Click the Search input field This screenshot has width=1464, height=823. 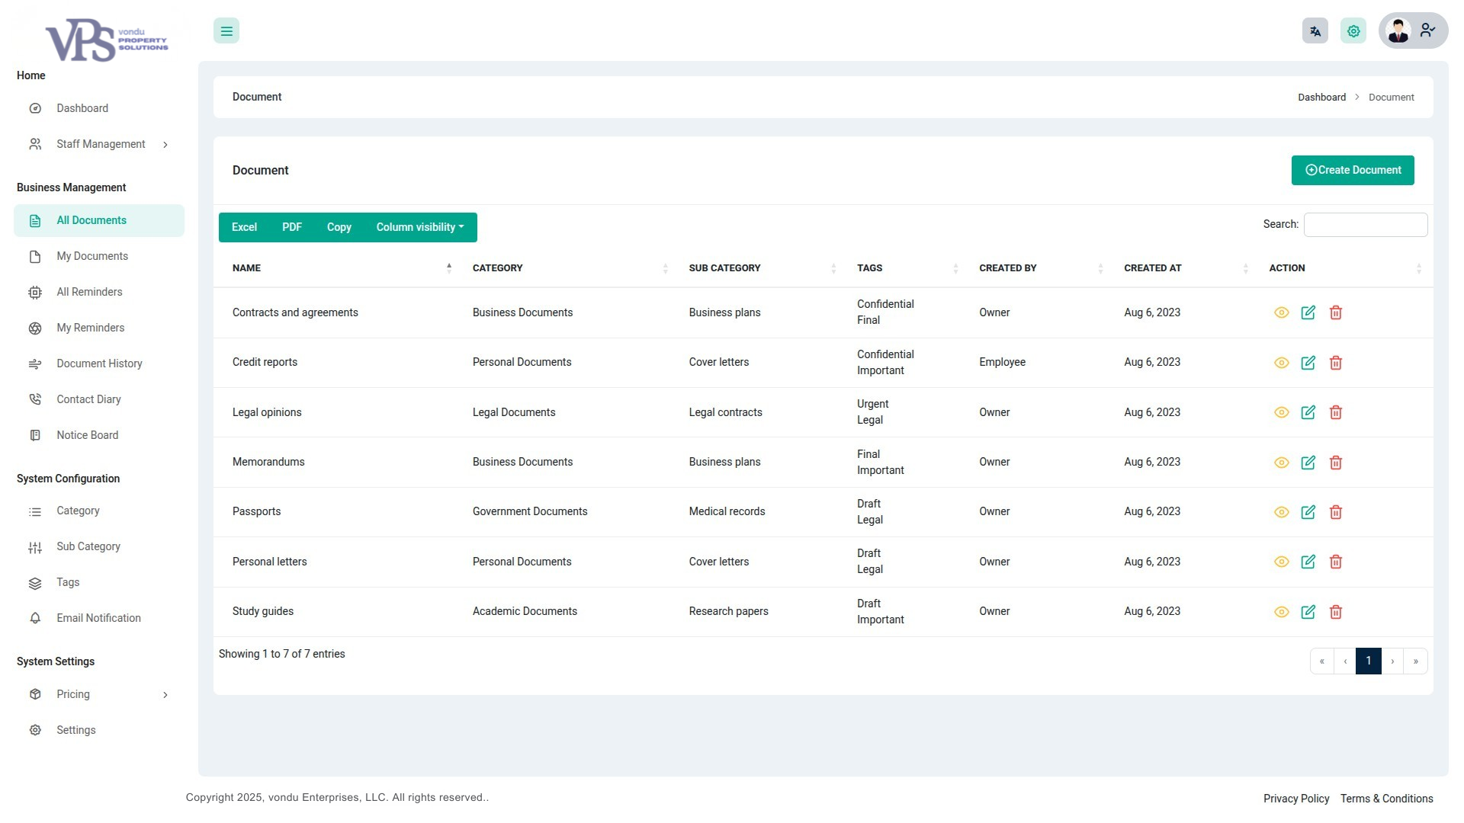1365,225
